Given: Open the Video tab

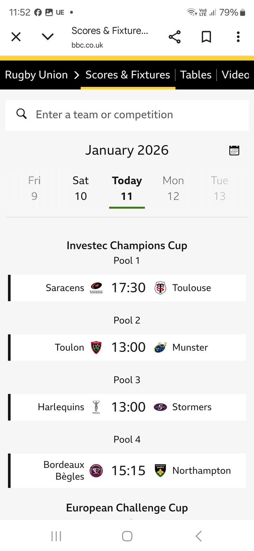Looking at the screenshot, I should coord(235,75).
